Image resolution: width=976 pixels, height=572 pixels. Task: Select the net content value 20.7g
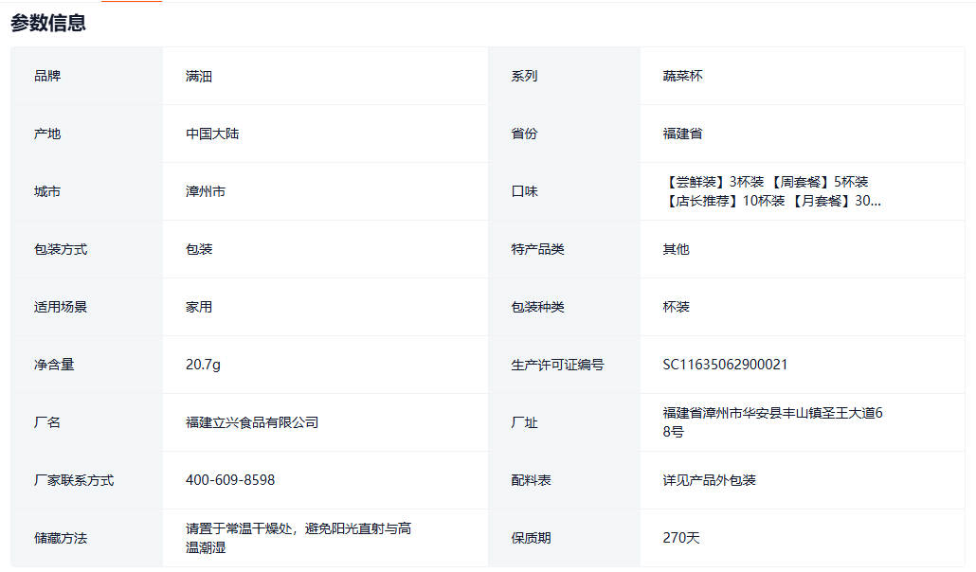[203, 365]
